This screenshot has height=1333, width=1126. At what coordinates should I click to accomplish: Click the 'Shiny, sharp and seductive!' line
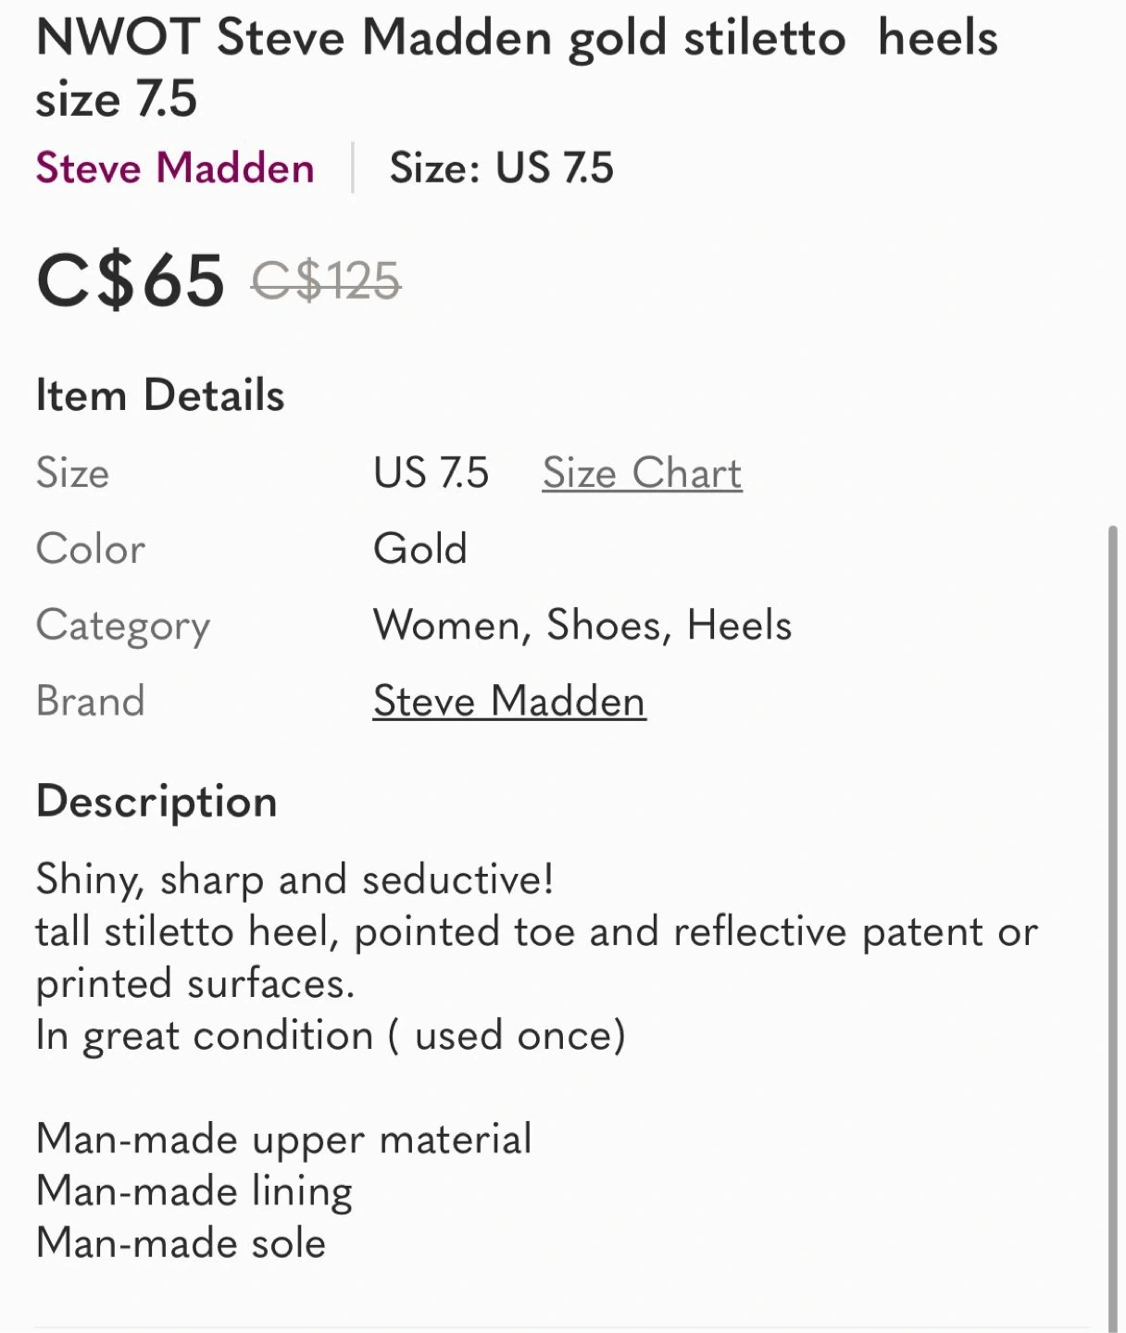[x=294, y=879]
